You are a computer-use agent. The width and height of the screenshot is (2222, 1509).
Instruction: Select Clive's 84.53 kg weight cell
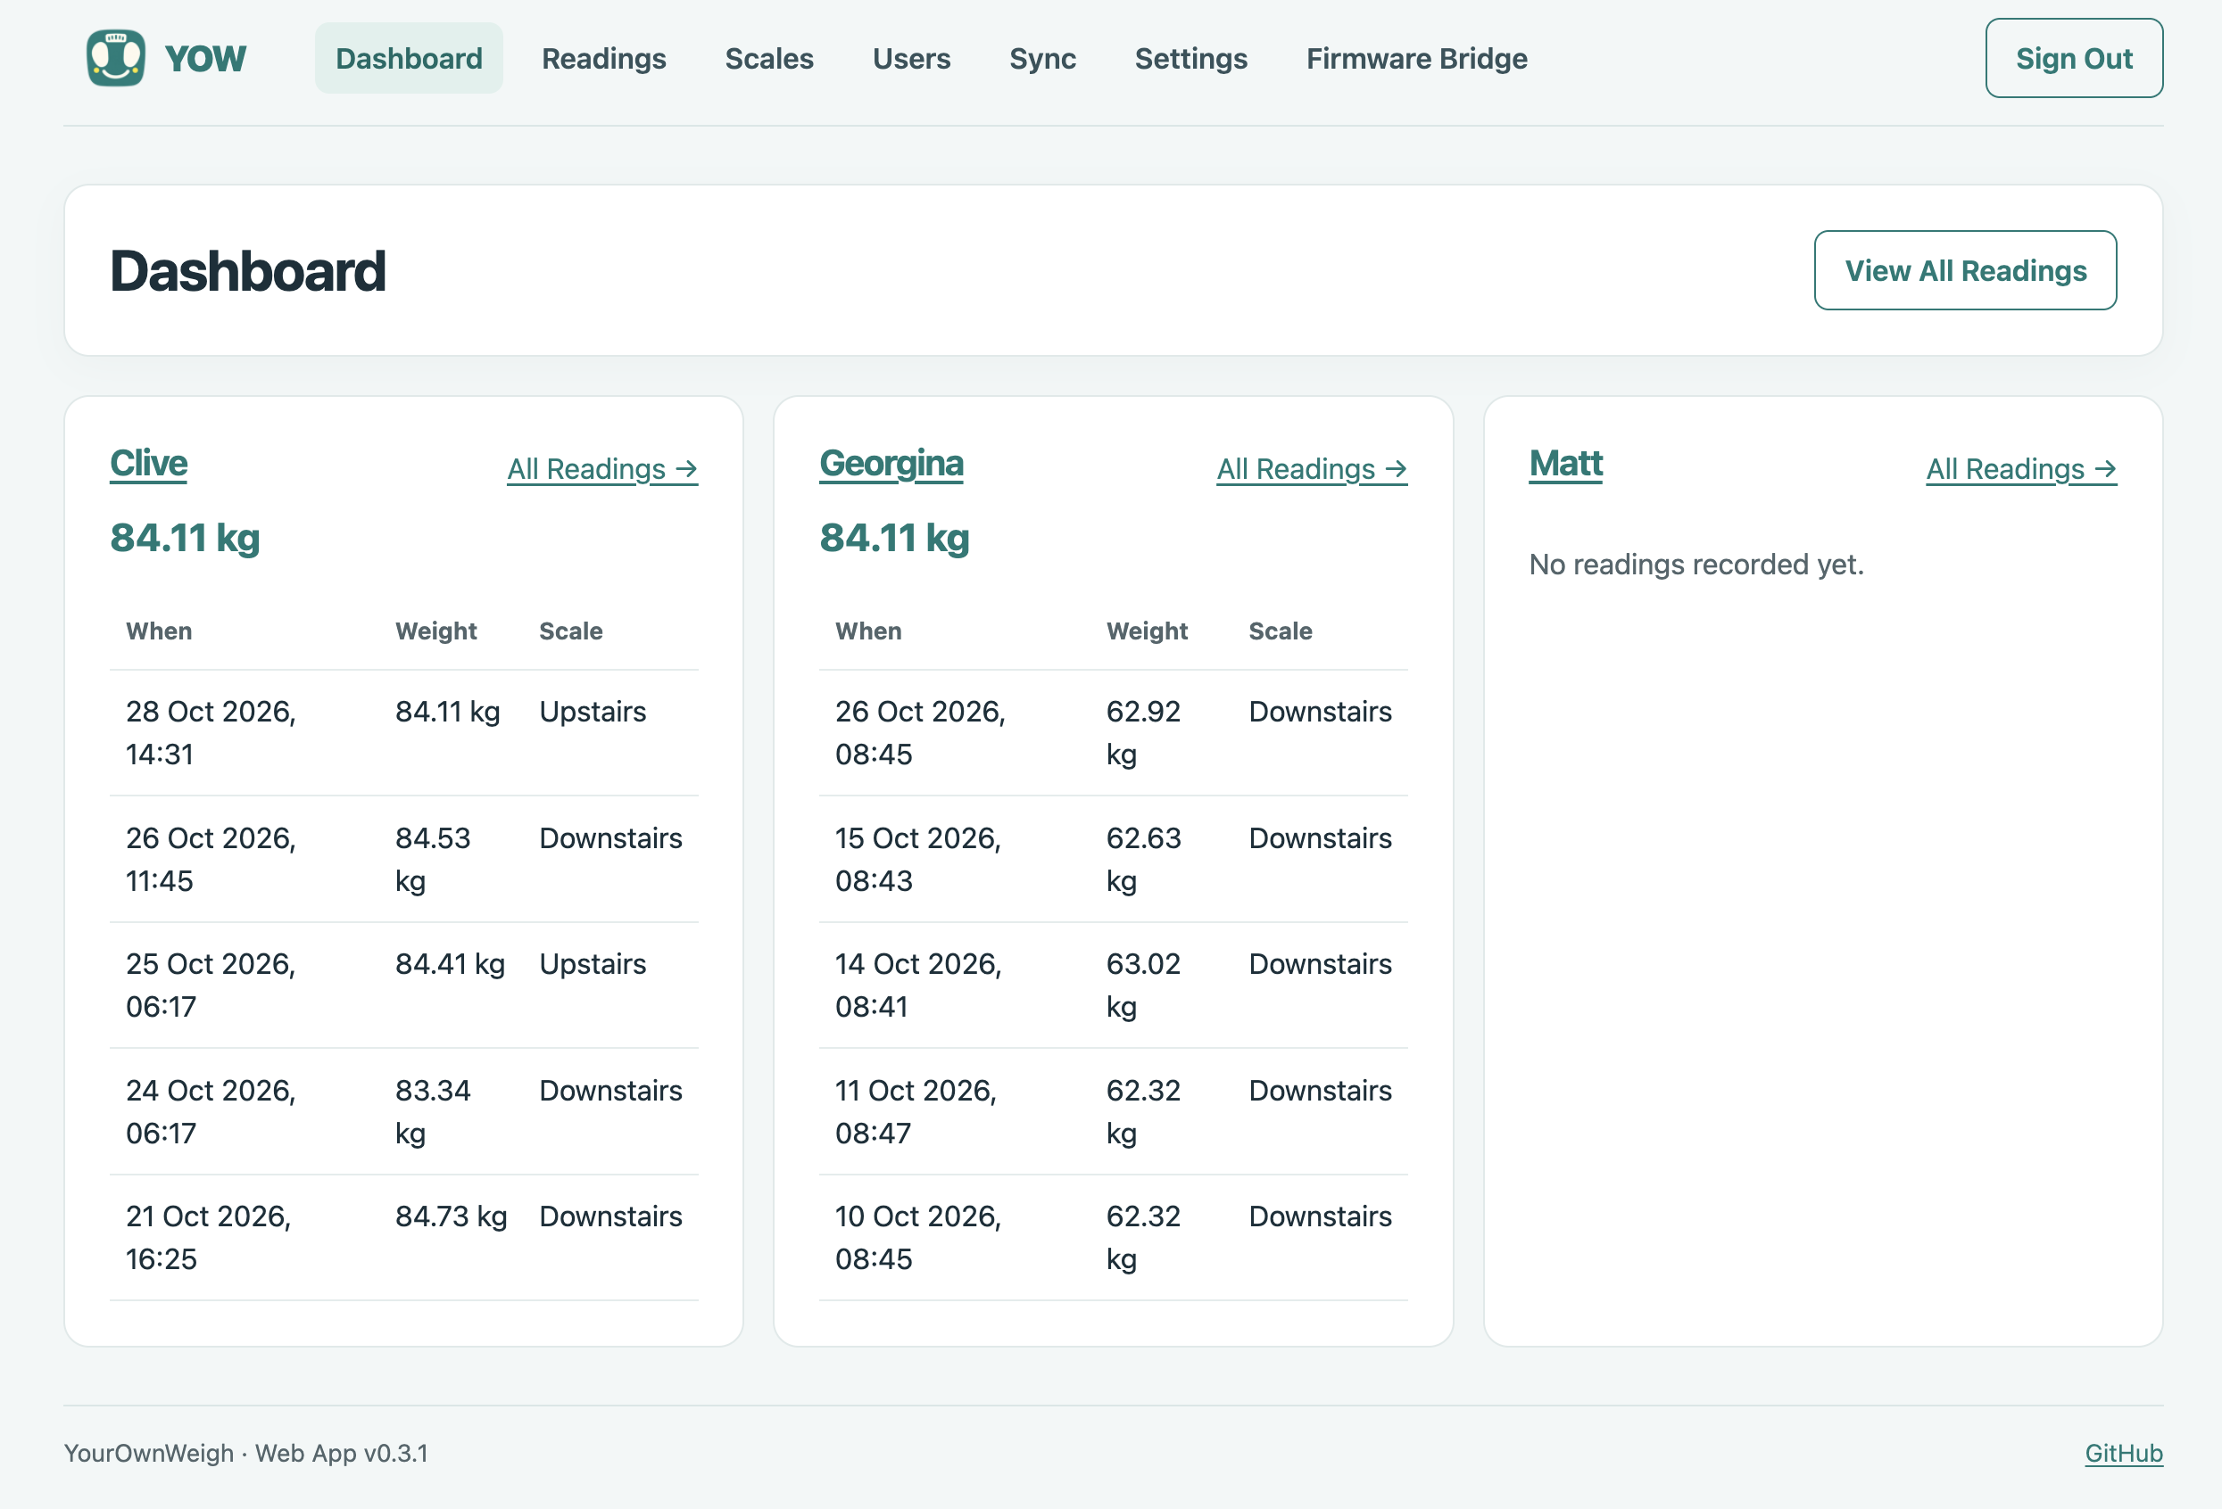pos(433,859)
